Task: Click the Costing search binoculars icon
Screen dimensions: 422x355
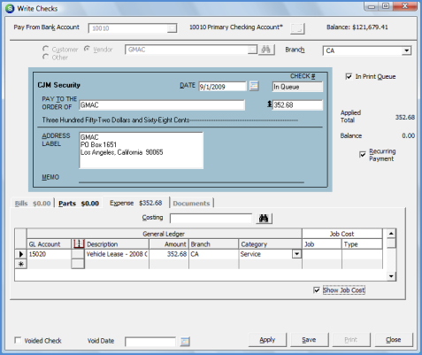Action: click(x=264, y=219)
